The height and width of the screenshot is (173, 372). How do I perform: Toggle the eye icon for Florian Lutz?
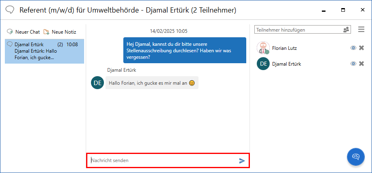coord(353,48)
